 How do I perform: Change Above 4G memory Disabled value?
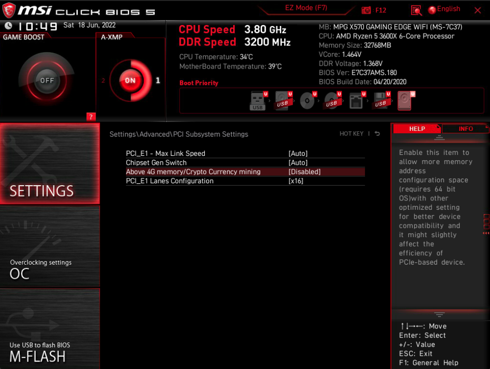pyautogui.click(x=305, y=172)
